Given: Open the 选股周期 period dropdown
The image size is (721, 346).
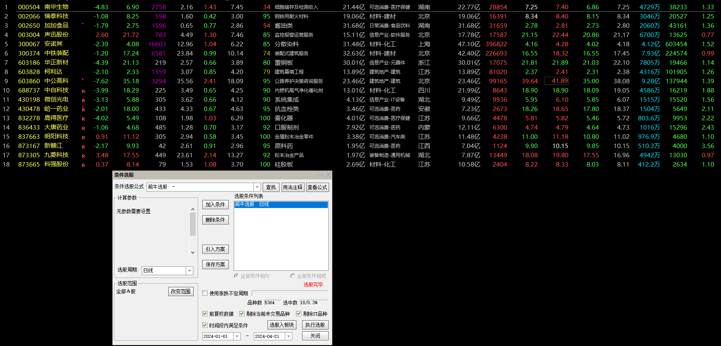Looking at the screenshot, I should (189, 271).
